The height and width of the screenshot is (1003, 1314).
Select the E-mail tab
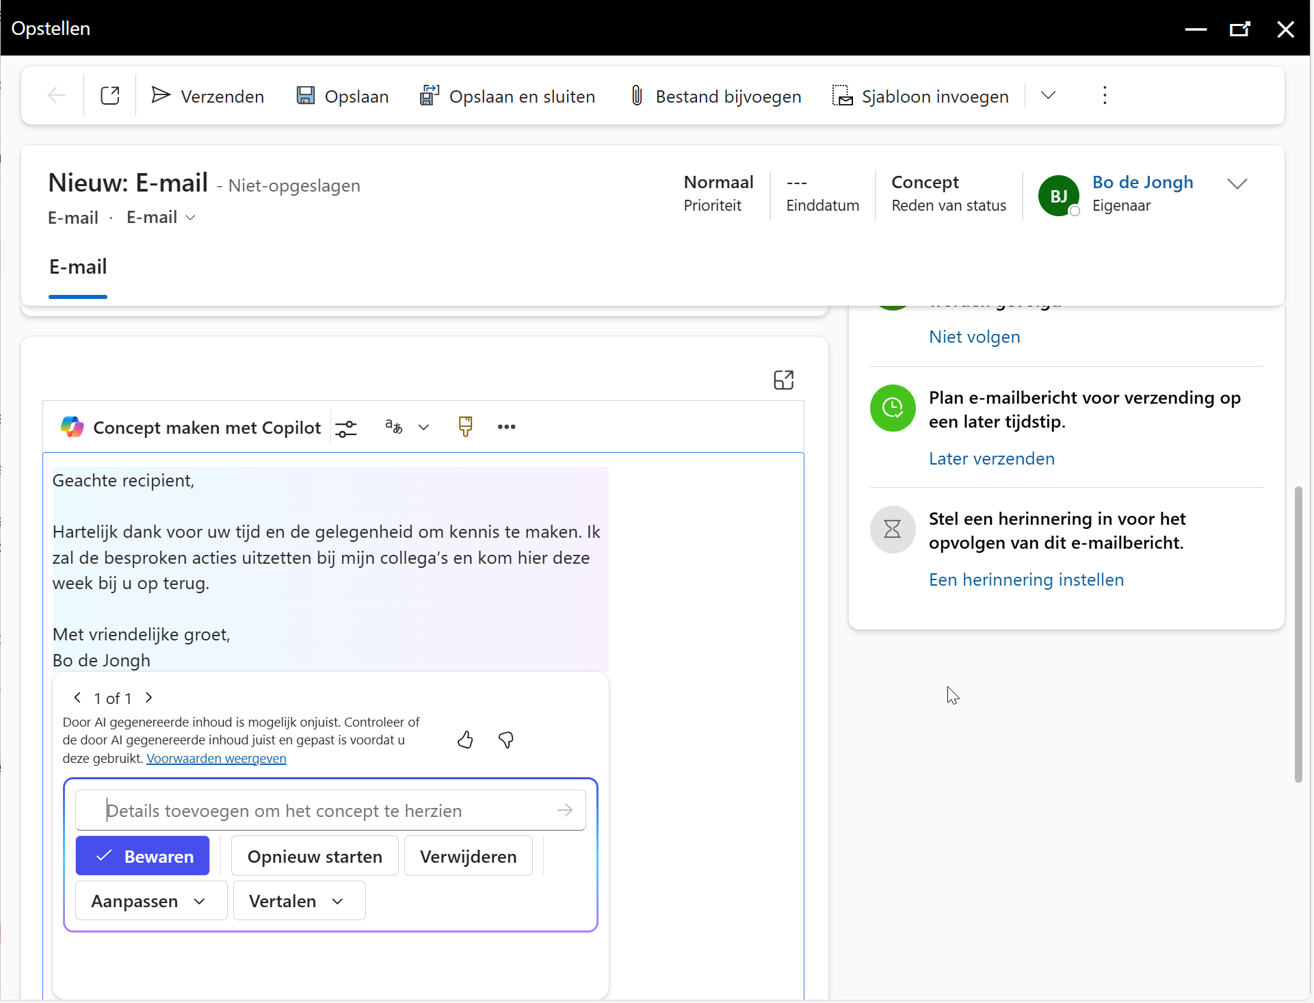[x=78, y=267]
